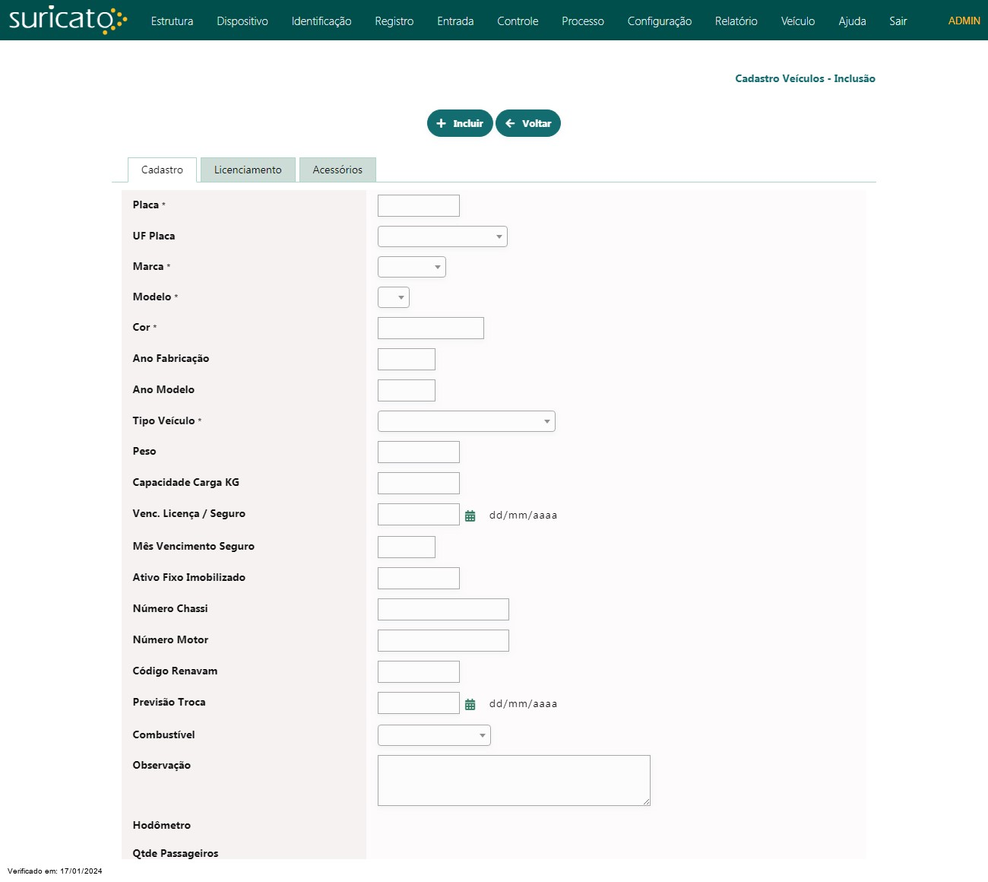The height and width of the screenshot is (882, 988).
Task: Switch to the Acessórios tab
Action: click(x=337, y=170)
